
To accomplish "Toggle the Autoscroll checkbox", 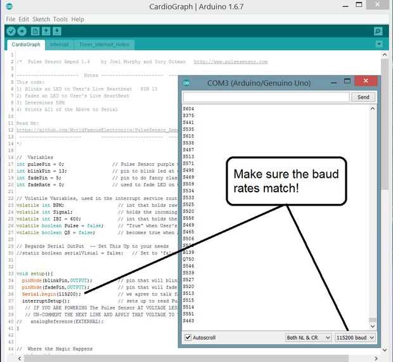I will [188, 337].
